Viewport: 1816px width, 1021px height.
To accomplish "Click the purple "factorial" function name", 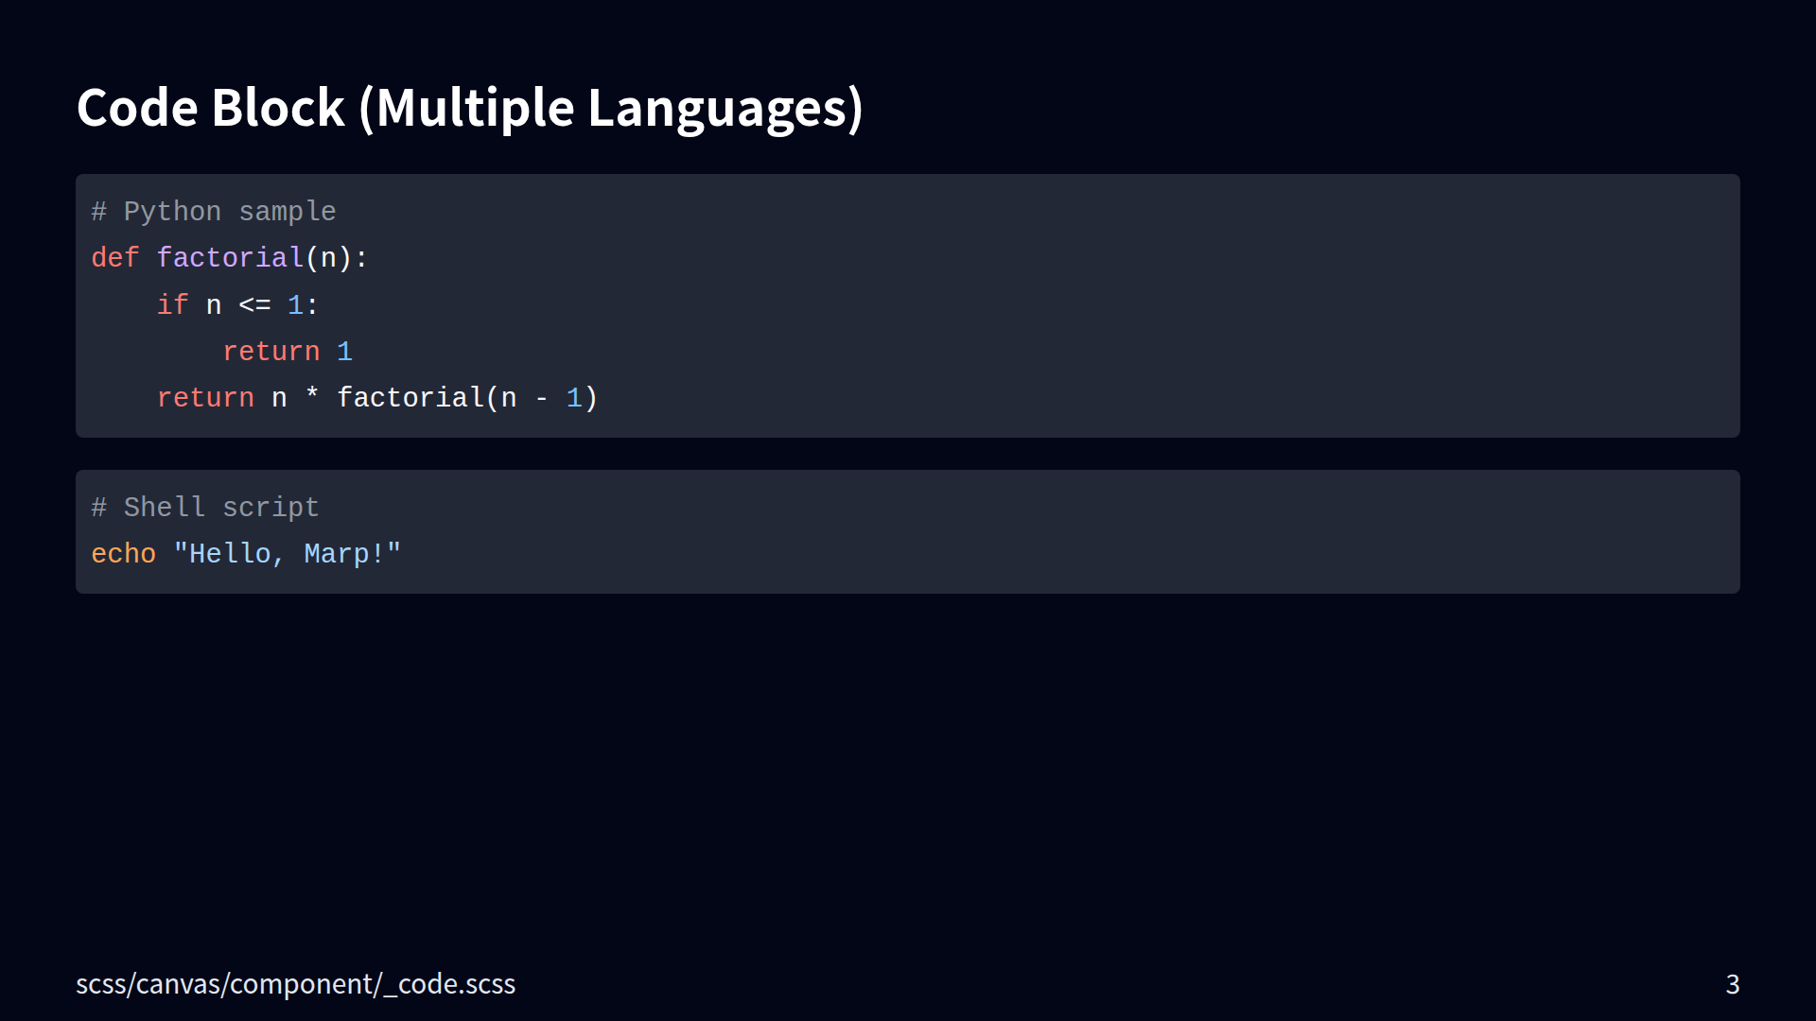I will [x=230, y=258].
